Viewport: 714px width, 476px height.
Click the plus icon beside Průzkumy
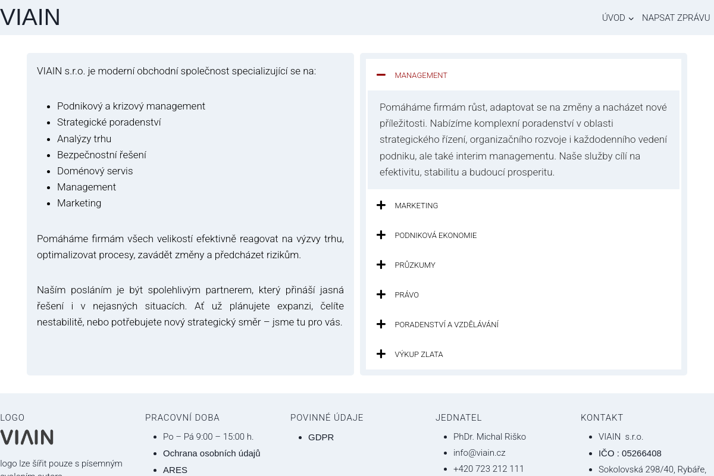click(381, 265)
